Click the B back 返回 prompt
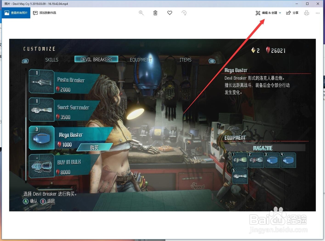The height and width of the screenshot is (241, 325). tap(48, 201)
